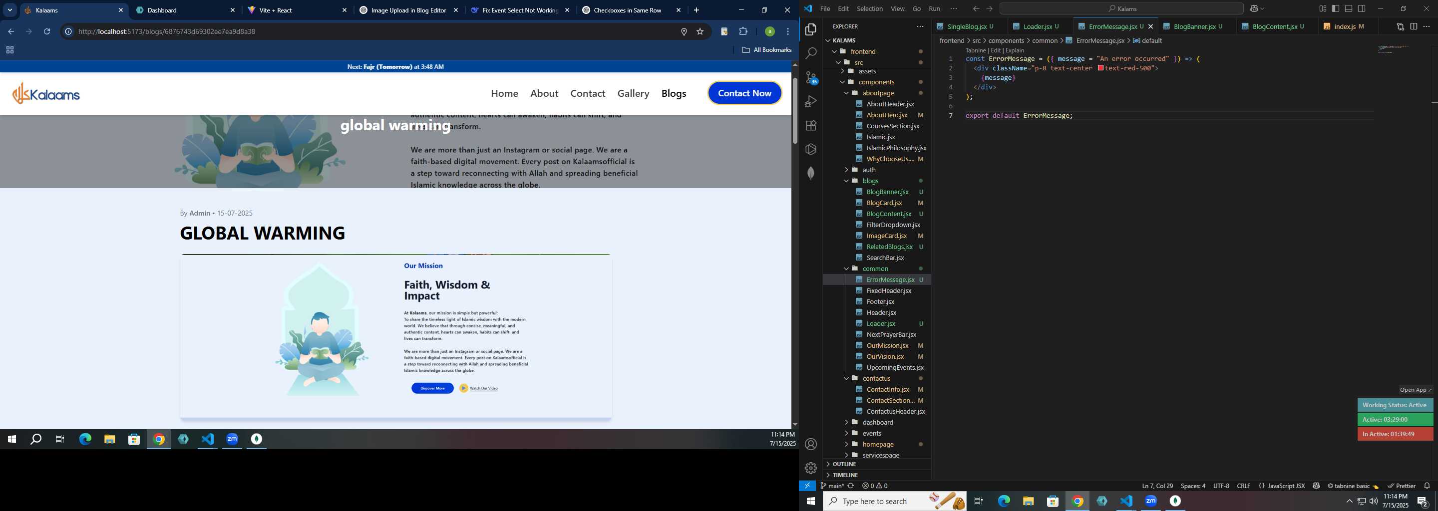Image resolution: width=1438 pixels, height=511 pixels.
Task: Open the Search view in VS Code
Action: tap(810, 53)
